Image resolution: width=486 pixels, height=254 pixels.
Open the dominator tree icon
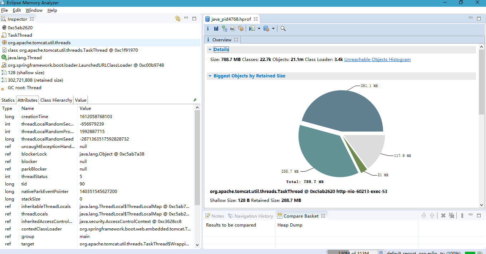[x=224, y=29]
